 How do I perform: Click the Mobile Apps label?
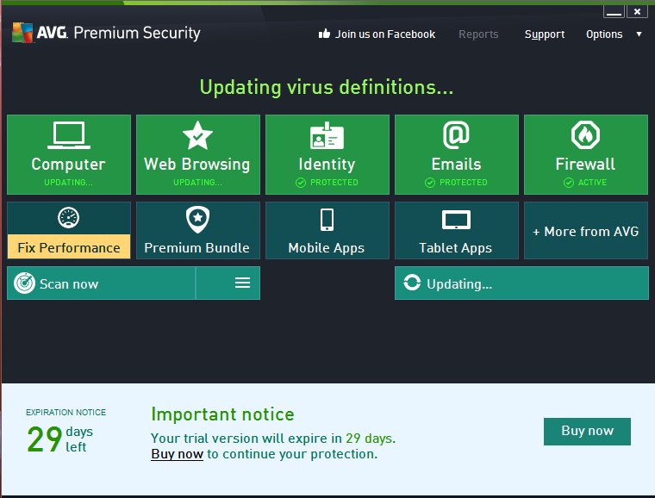pyautogui.click(x=327, y=248)
